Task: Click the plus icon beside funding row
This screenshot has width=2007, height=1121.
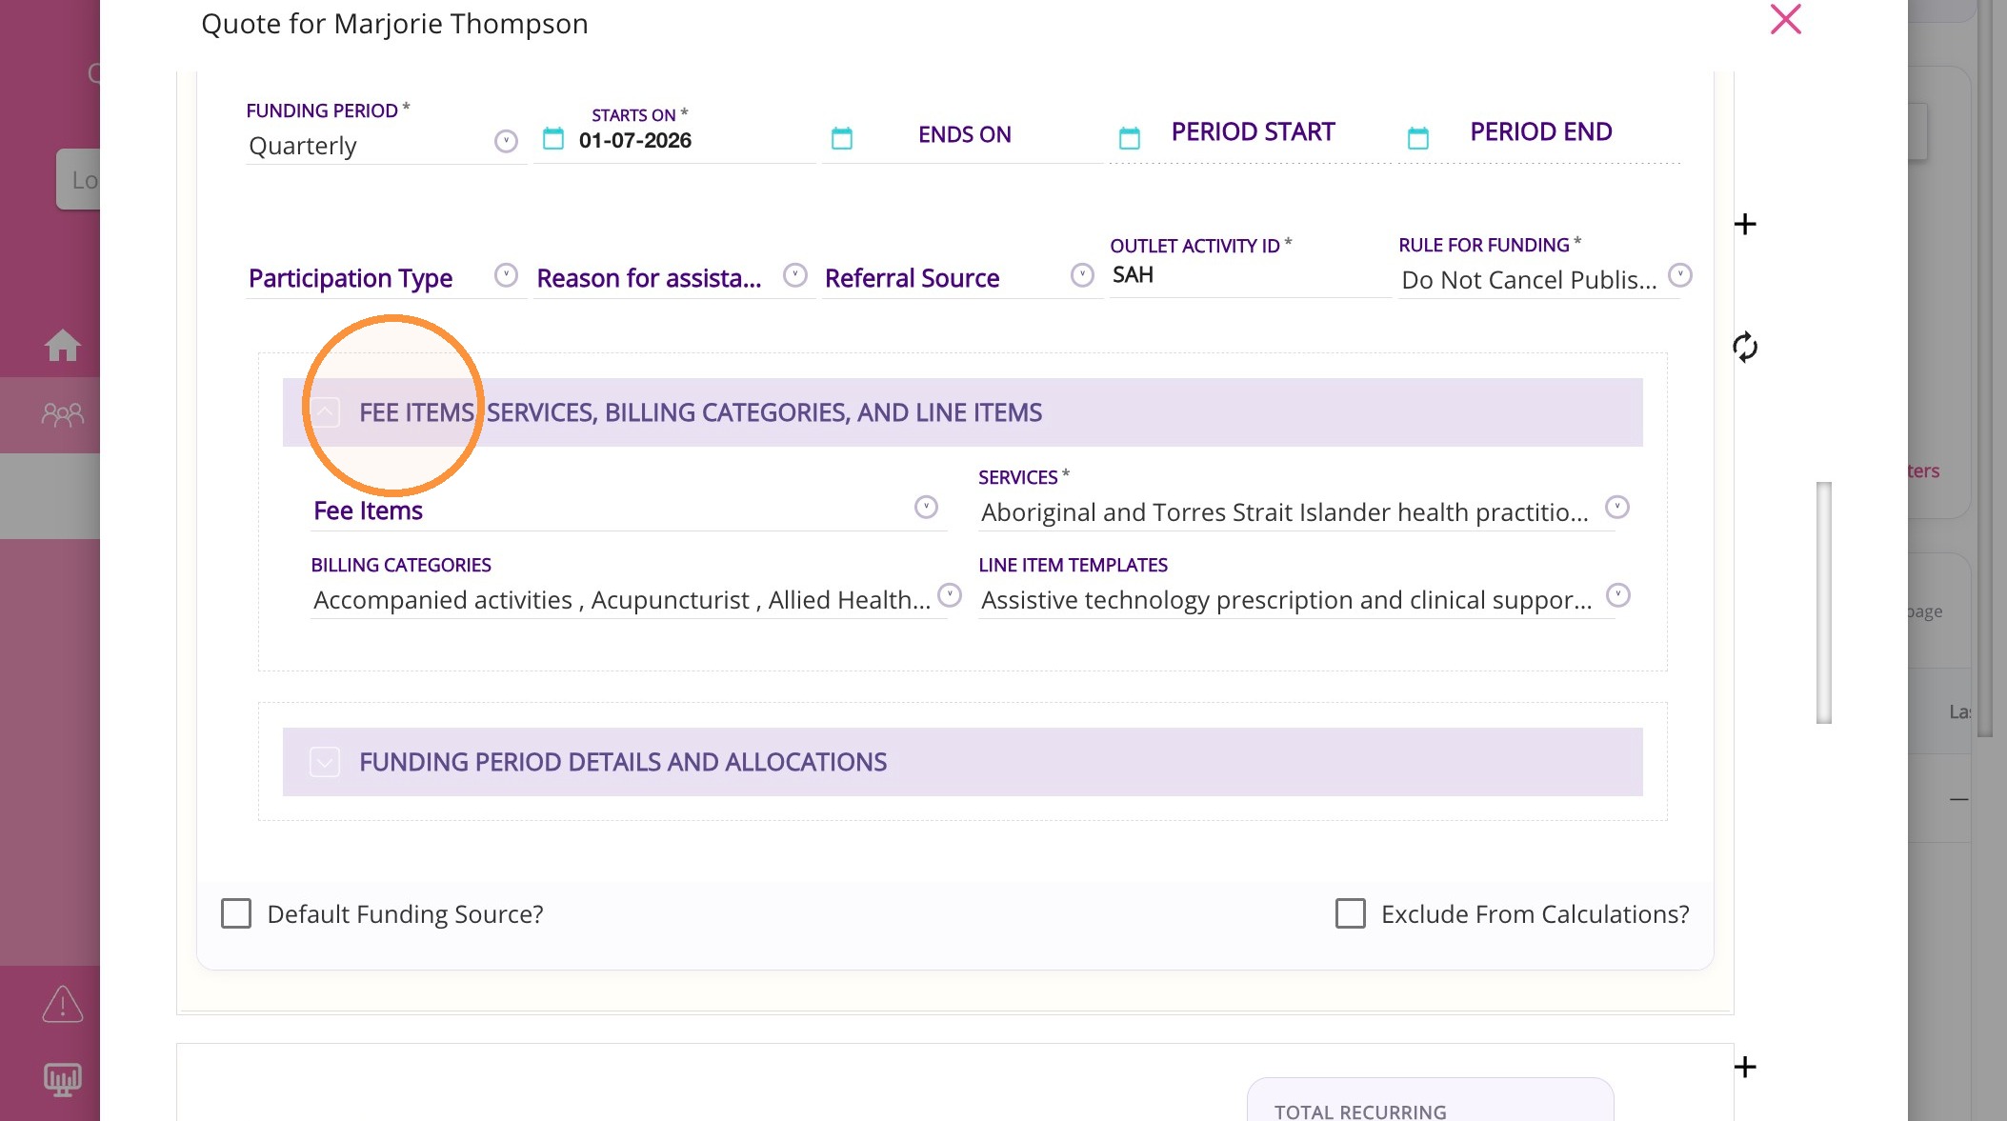Action: point(1744,225)
